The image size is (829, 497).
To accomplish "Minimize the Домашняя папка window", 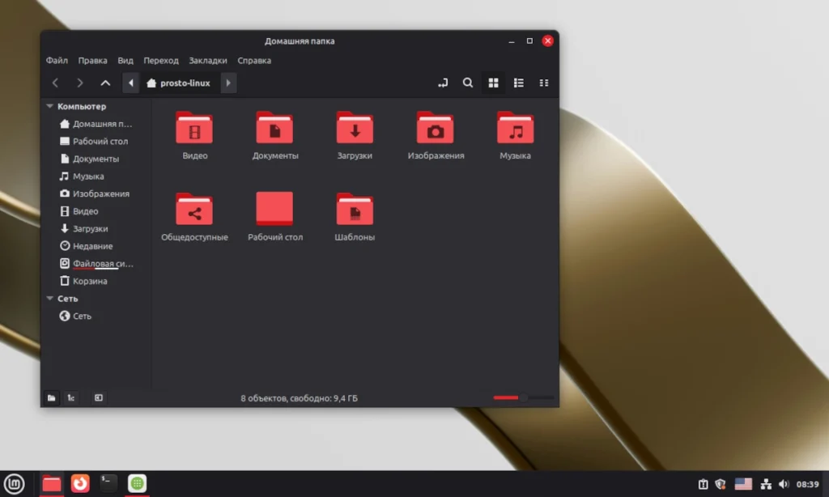I will pyautogui.click(x=512, y=41).
